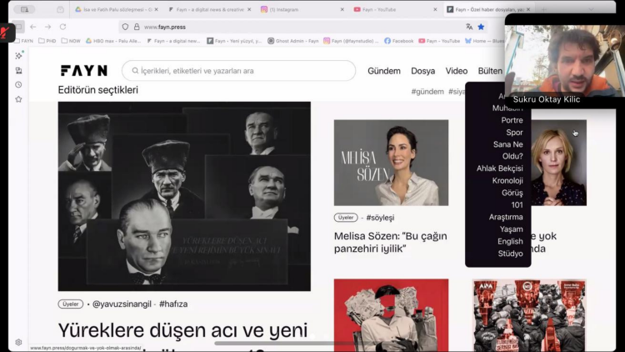This screenshot has height=352, width=625.
Task: Open the red newspaper collage article thumbnail
Action: point(391,315)
